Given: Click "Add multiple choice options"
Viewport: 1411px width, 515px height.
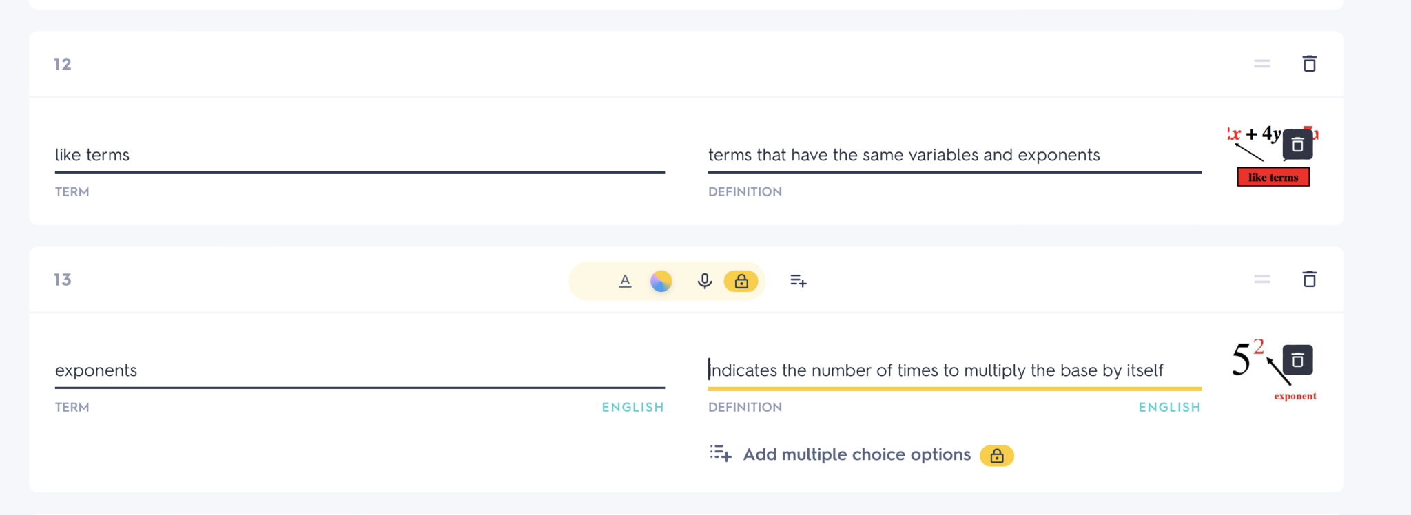Looking at the screenshot, I should [x=856, y=455].
